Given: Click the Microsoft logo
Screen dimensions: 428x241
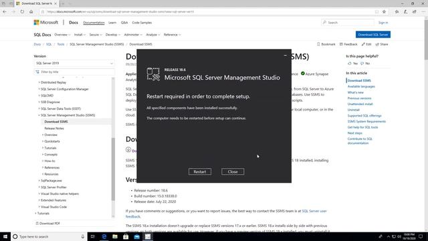Looking at the screenshot, I should 46,22.
